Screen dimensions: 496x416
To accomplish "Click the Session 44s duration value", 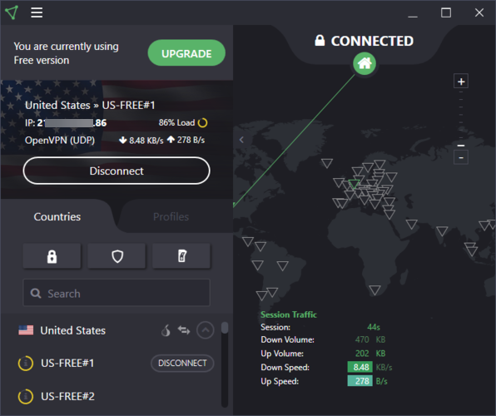I will tap(374, 327).
